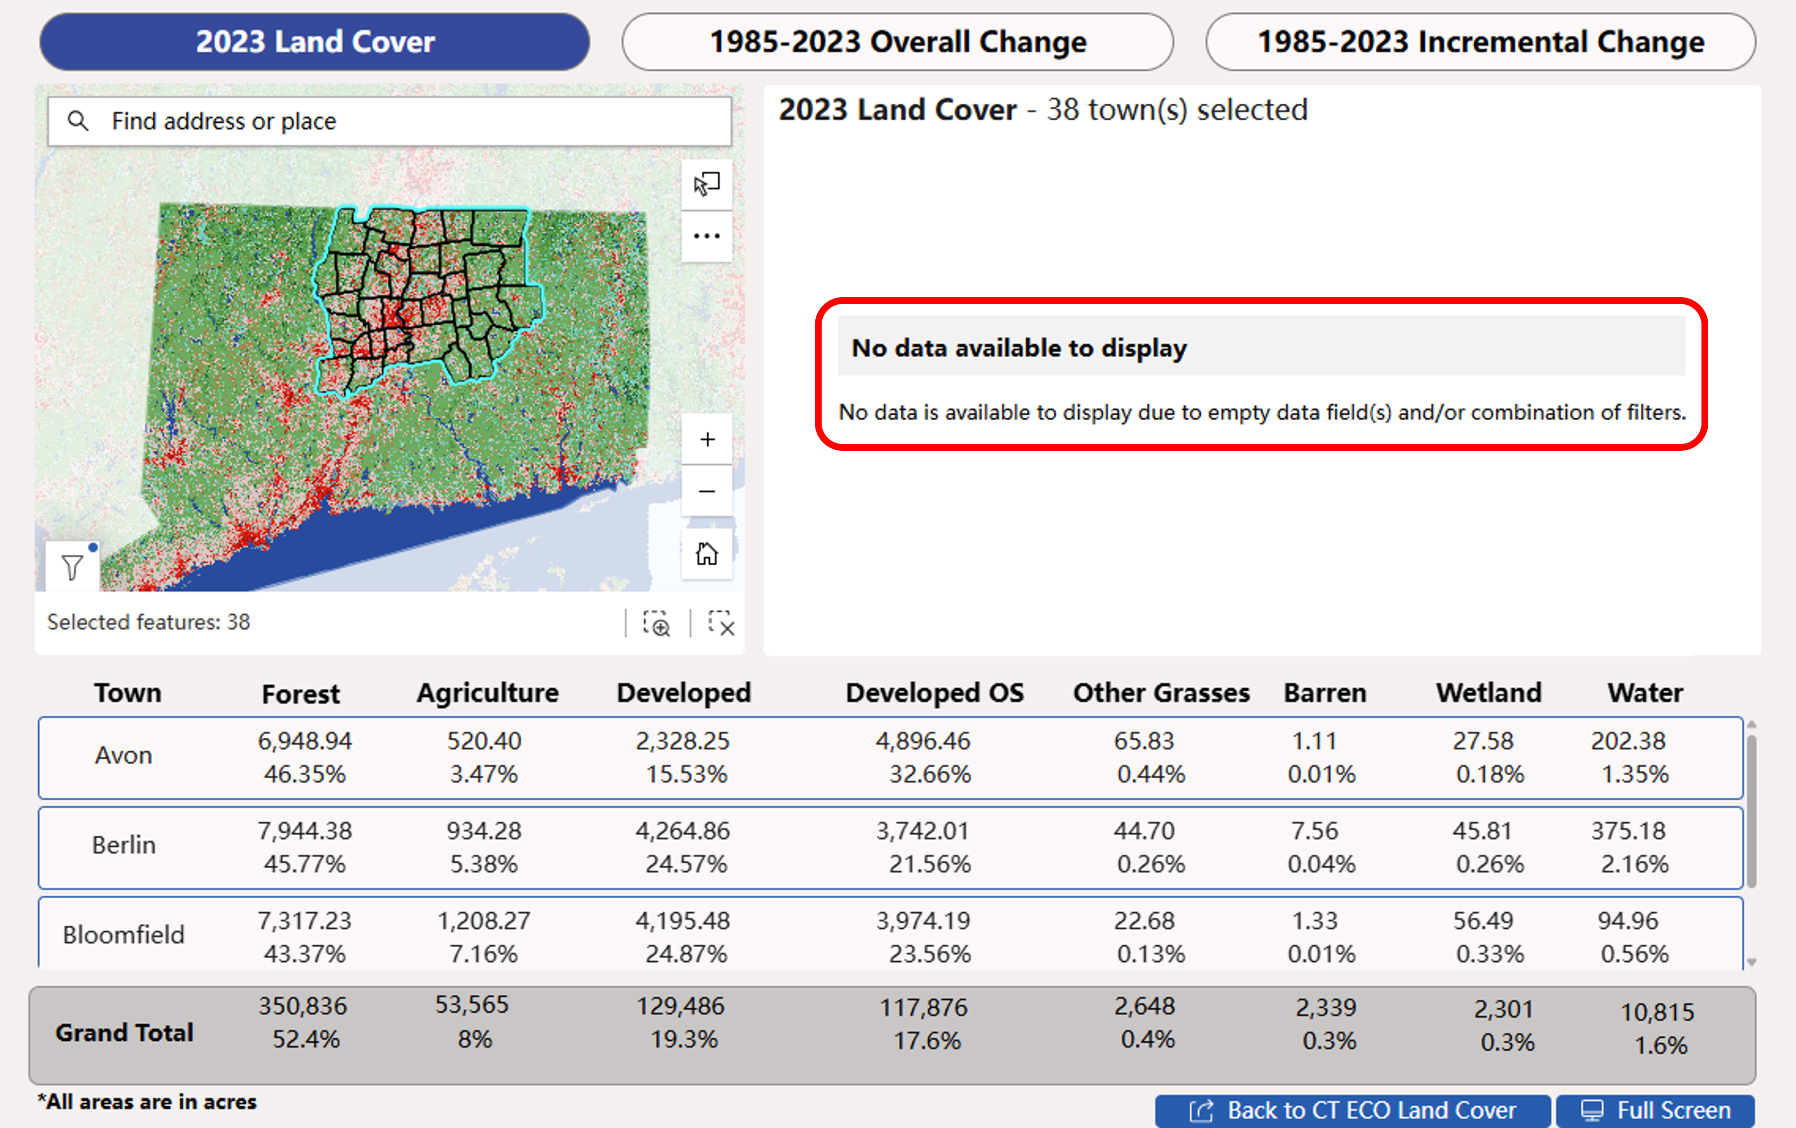The height and width of the screenshot is (1128, 1796).
Task: Clear the map selection icon
Action: point(721,624)
